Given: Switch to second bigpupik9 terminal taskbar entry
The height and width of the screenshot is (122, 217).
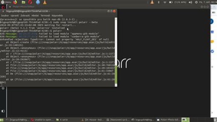Looking at the screenshot, I should point(143,120).
